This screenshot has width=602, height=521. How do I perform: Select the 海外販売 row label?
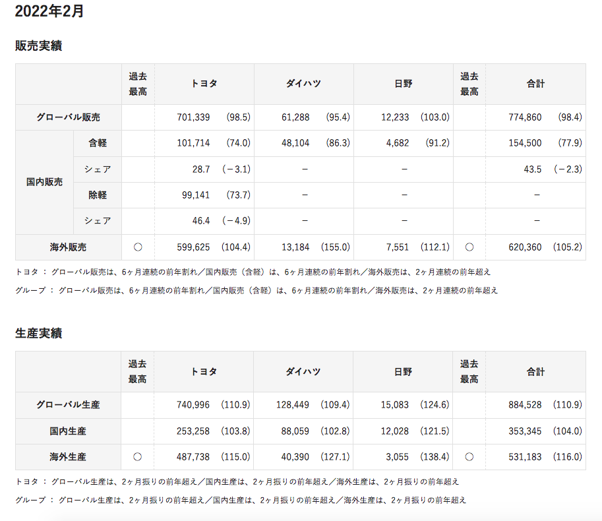point(69,247)
